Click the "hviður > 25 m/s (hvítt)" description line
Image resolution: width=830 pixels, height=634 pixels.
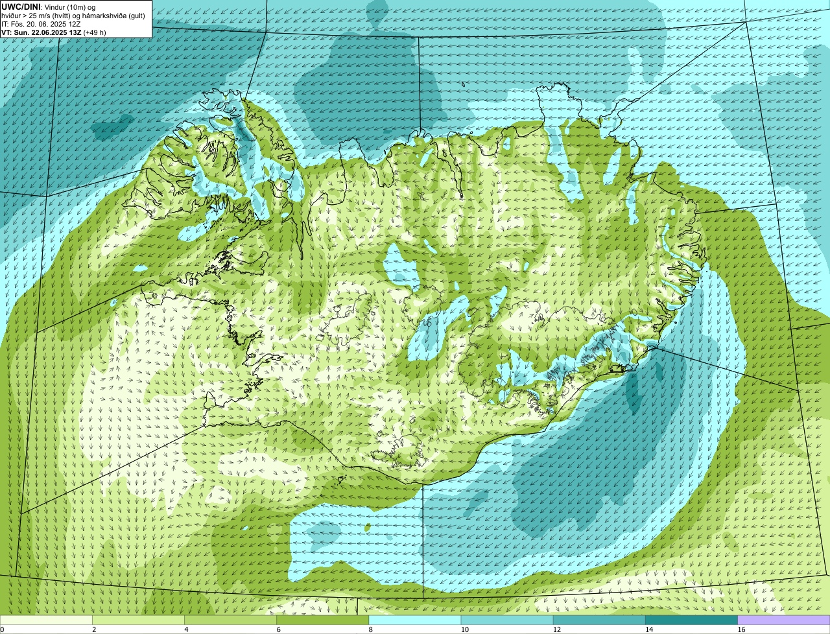73,15
